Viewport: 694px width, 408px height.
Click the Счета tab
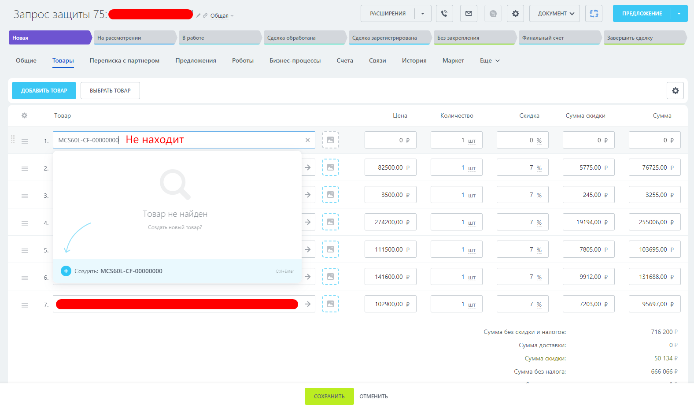pyautogui.click(x=345, y=60)
